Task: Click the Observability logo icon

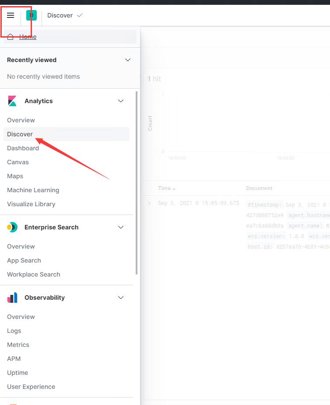Action: [x=12, y=298]
